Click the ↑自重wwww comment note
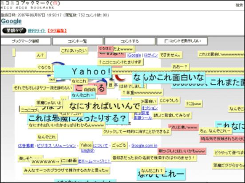 coord(142,93)
